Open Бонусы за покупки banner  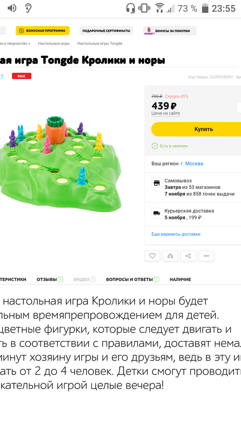pyautogui.click(x=170, y=31)
